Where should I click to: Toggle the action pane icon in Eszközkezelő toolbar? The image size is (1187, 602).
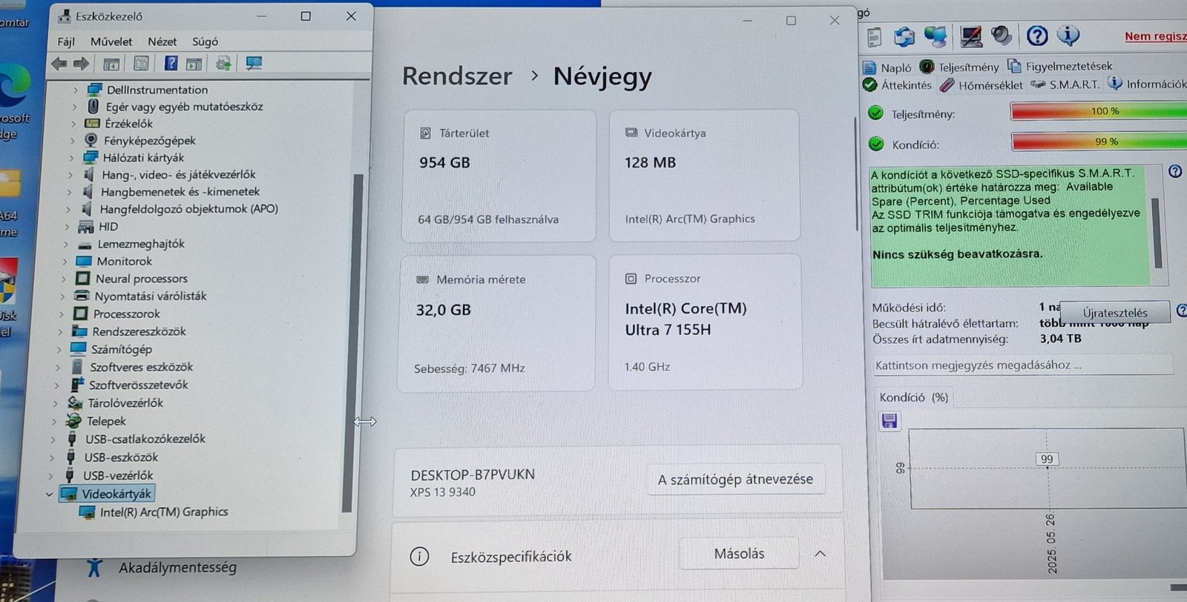coord(194,64)
